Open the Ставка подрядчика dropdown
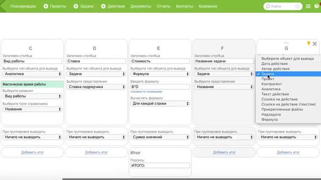This screenshot has height=180, width=321. [x=96, y=86]
